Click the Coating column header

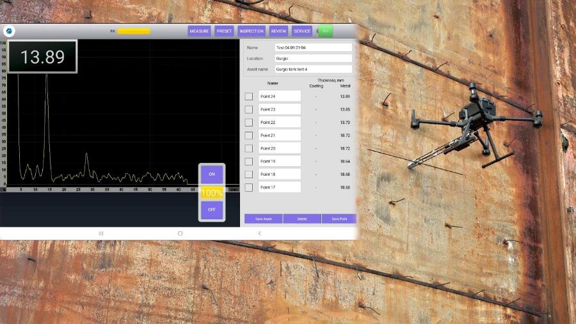316,86
